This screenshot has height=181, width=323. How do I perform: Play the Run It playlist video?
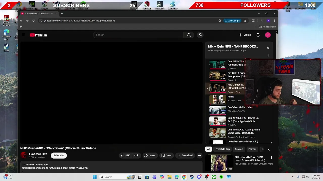pos(218,100)
